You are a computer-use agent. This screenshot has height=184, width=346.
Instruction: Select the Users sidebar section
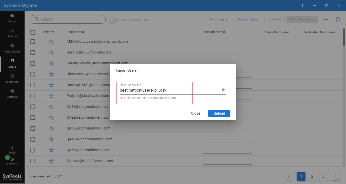pos(12,64)
